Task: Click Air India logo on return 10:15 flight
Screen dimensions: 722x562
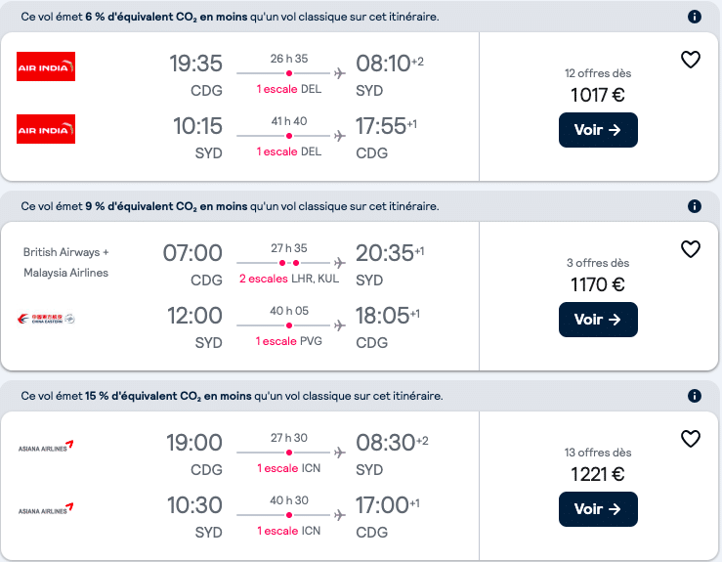Action: coord(46,129)
